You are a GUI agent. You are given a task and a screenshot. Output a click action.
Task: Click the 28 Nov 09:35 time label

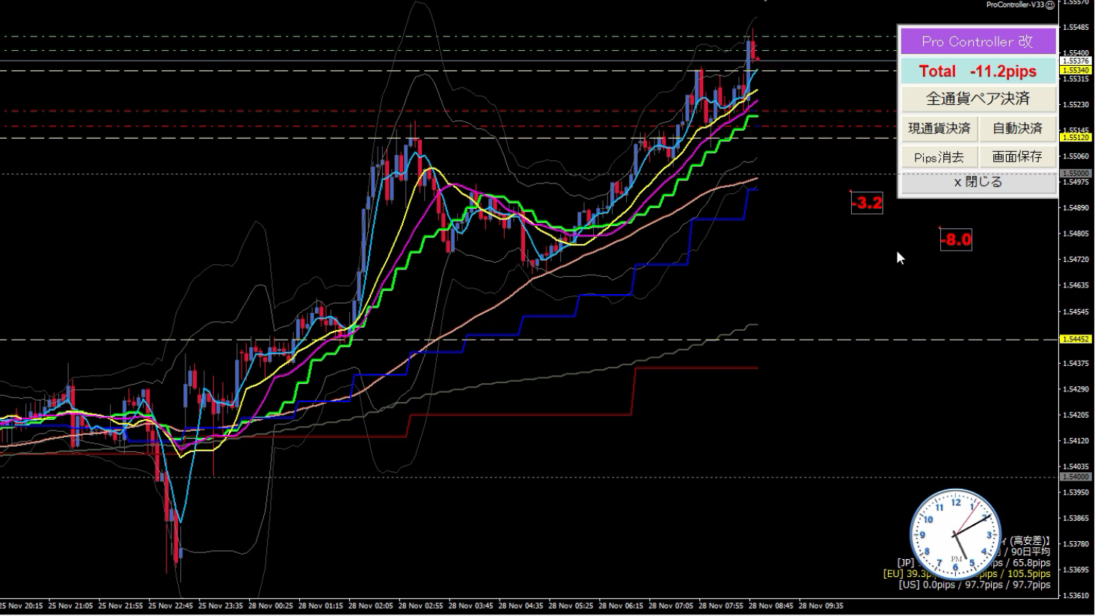pyautogui.click(x=821, y=606)
